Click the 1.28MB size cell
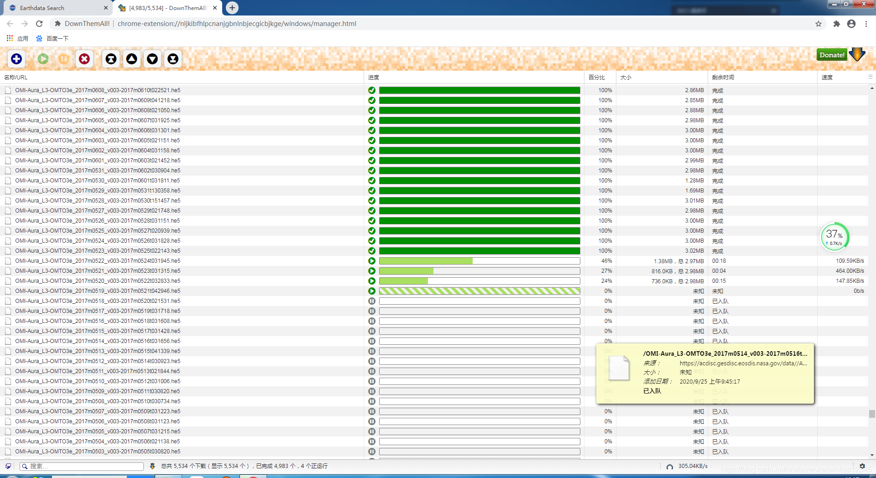Image resolution: width=876 pixels, height=478 pixels. 694,181
